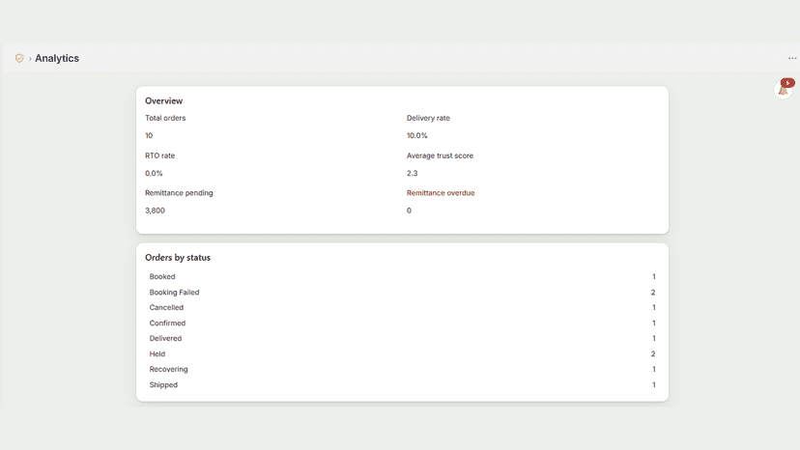The height and width of the screenshot is (450, 800).
Task: Click the 10.0% delivery rate value
Action: coord(416,136)
